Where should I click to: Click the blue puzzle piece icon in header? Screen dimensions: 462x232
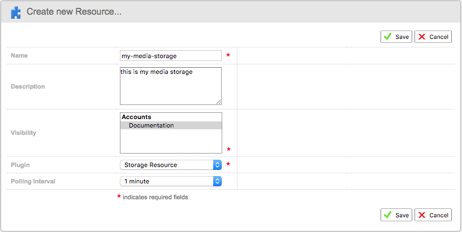coord(16,12)
